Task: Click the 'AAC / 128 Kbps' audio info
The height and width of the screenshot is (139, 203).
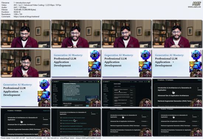Action: coord(20,7)
